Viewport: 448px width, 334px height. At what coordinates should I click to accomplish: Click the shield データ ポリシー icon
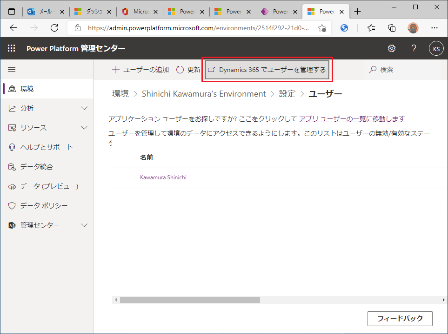pos(12,206)
